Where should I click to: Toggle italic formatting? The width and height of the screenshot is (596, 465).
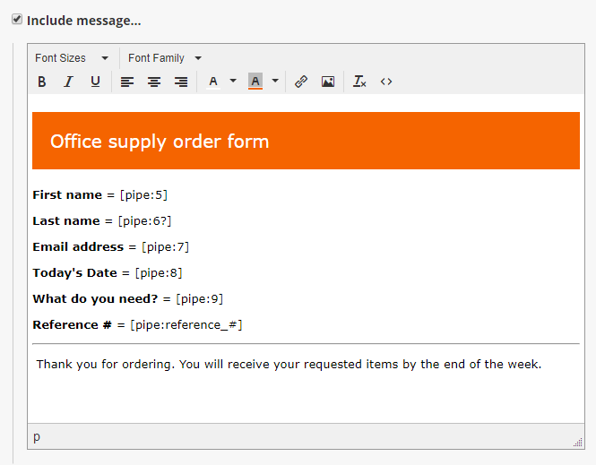coord(68,82)
